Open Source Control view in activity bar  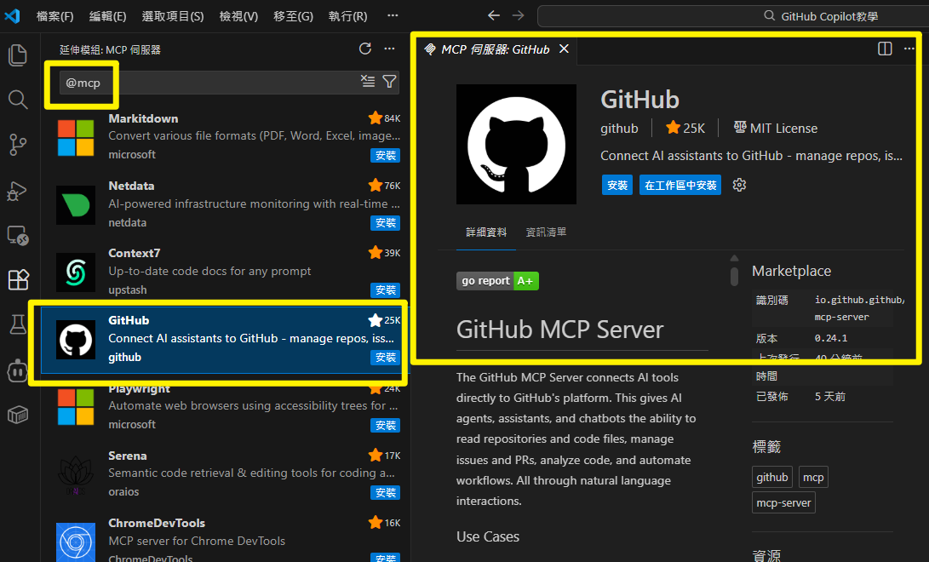tap(18, 145)
